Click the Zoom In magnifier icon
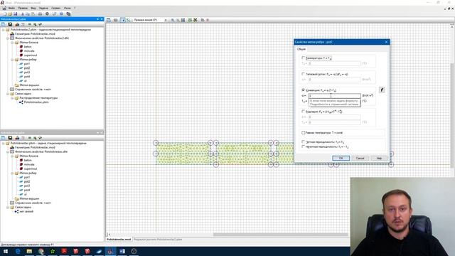Viewport: 455px width, 256px height. click(x=173, y=20)
